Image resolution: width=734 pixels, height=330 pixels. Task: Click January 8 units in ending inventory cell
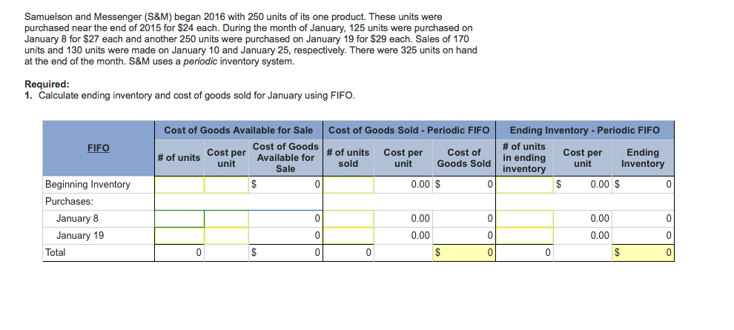tap(524, 219)
